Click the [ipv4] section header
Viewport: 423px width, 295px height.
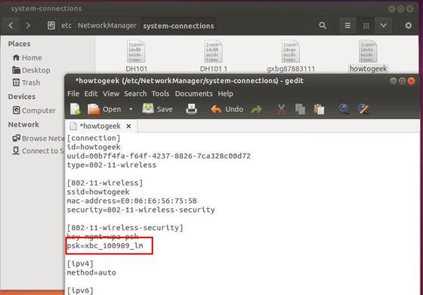pos(80,263)
